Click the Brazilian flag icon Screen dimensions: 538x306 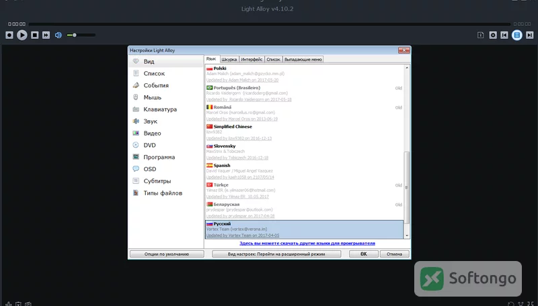tap(209, 88)
